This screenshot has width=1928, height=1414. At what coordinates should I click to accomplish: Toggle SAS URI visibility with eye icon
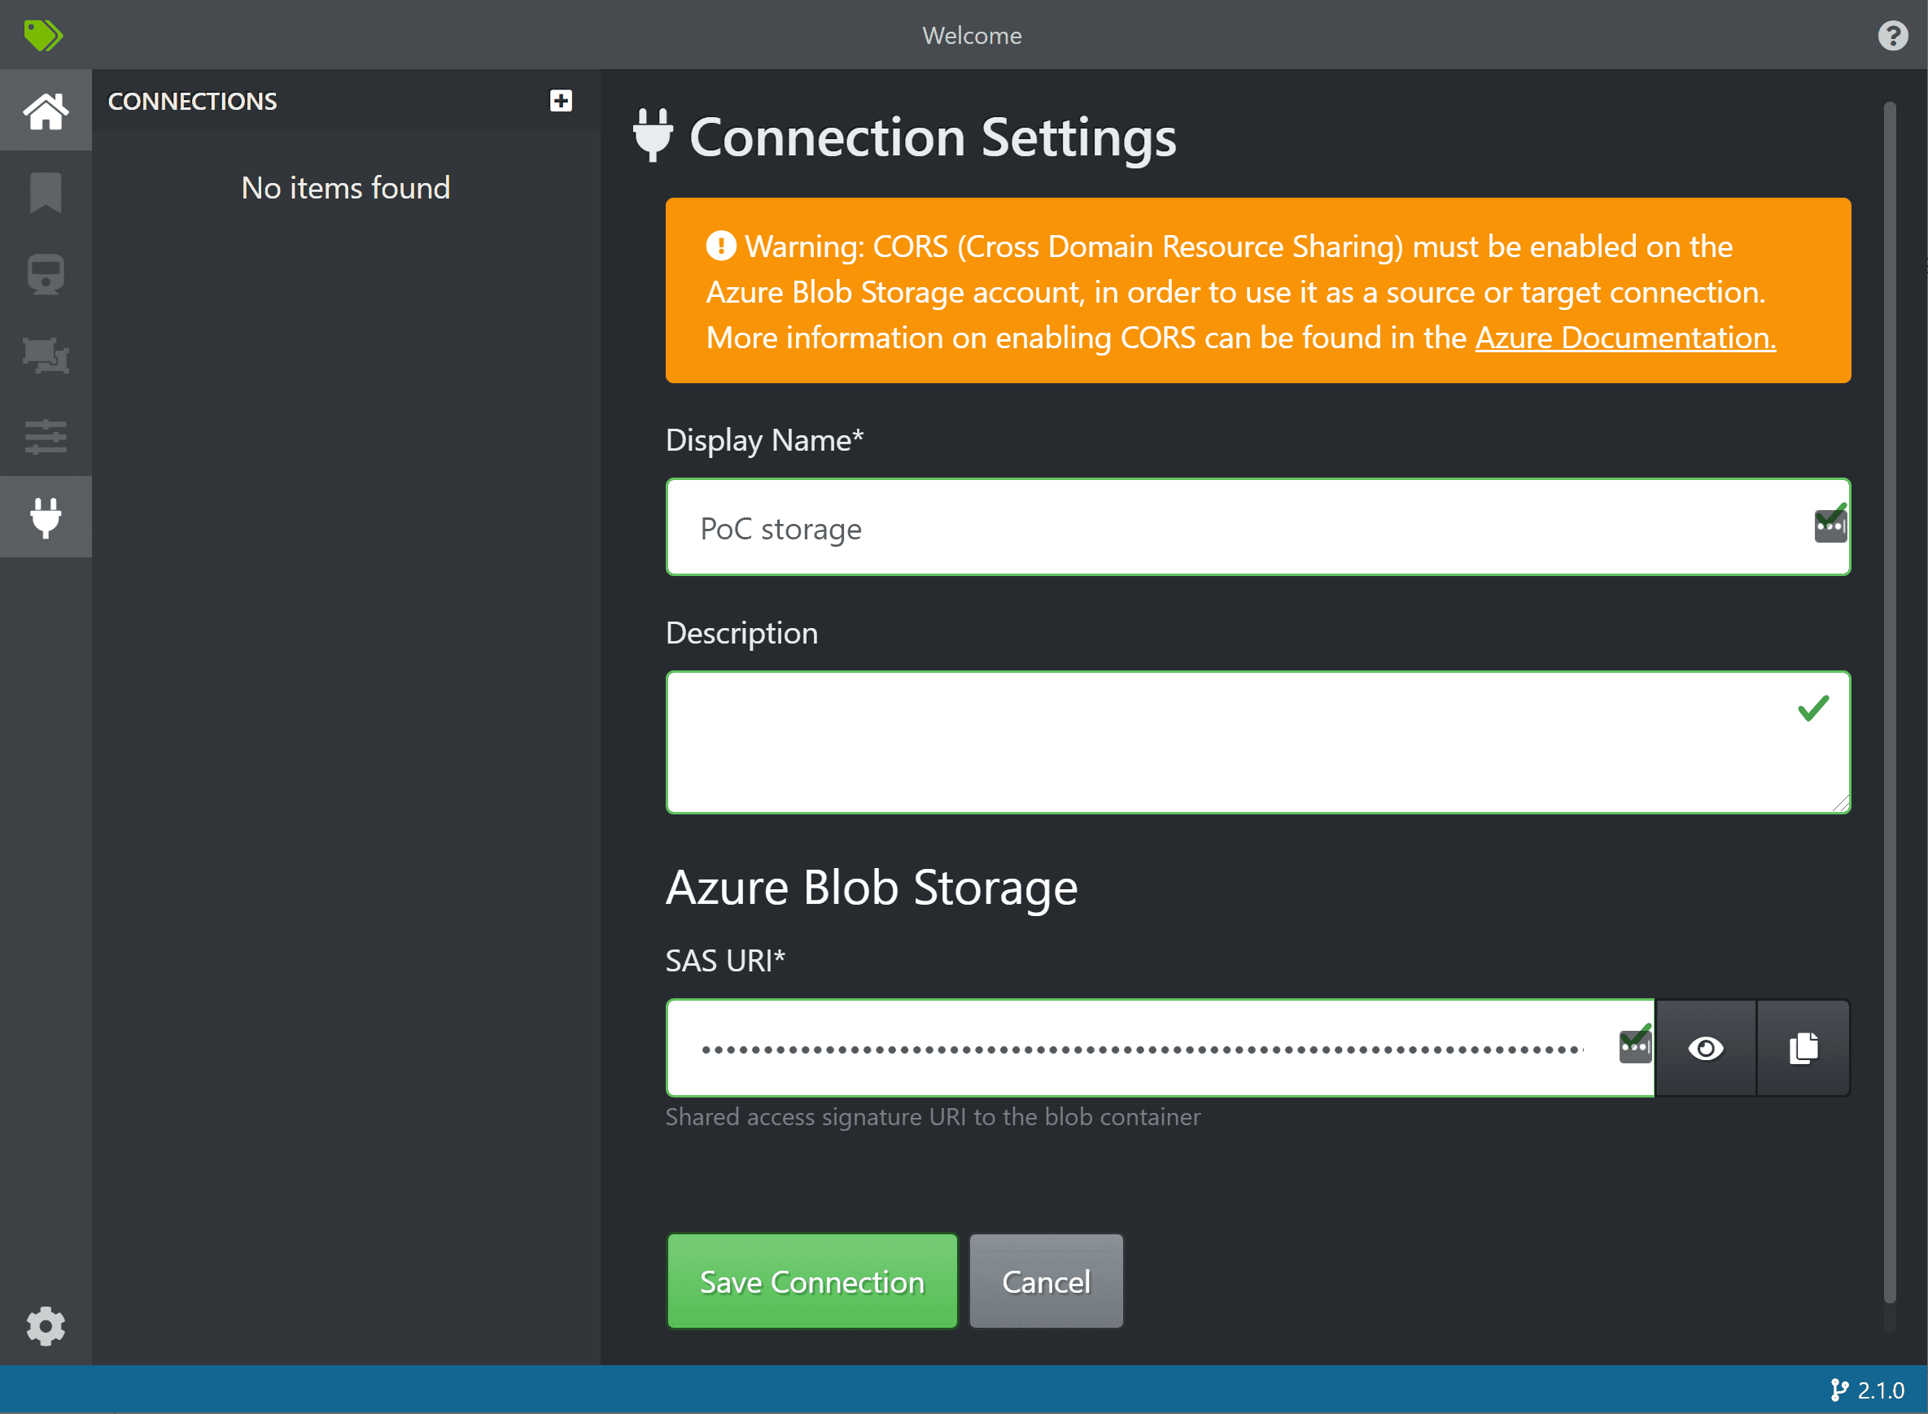click(1705, 1048)
